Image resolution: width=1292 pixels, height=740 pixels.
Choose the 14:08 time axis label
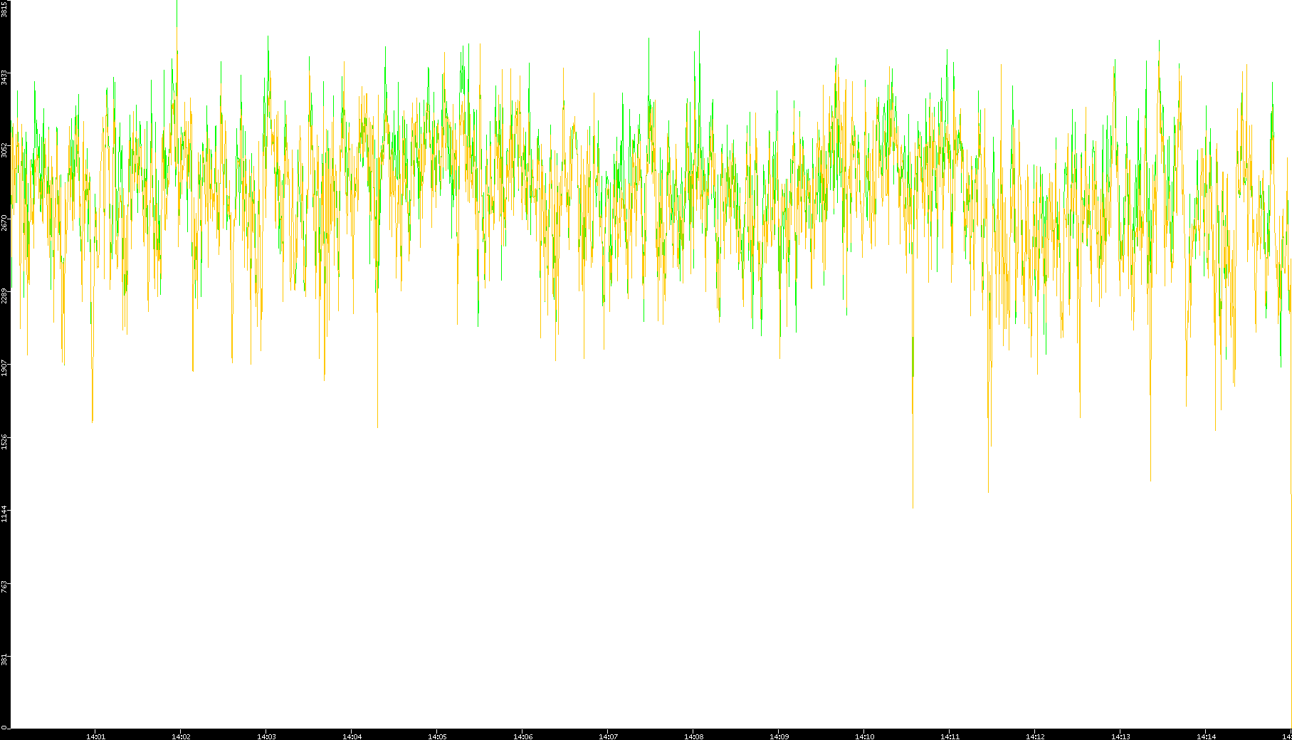pos(693,736)
